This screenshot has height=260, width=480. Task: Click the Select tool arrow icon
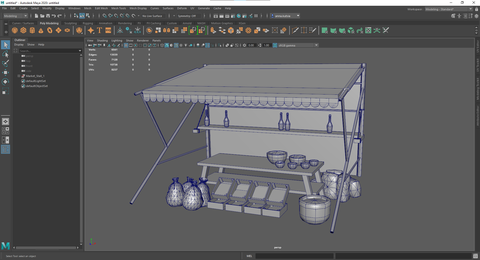pos(5,45)
